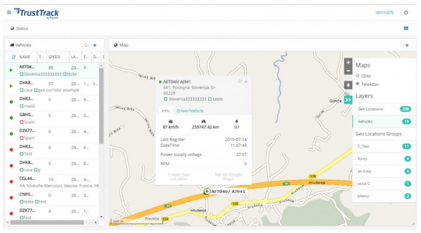
Task: Click the AET046/AJ941 vehicle marker on map
Action: coord(207,191)
